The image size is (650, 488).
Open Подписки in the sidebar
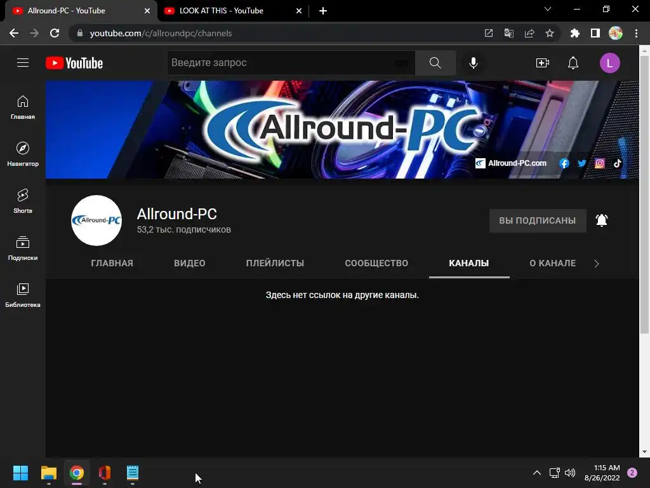pyautogui.click(x=23, y=248)
